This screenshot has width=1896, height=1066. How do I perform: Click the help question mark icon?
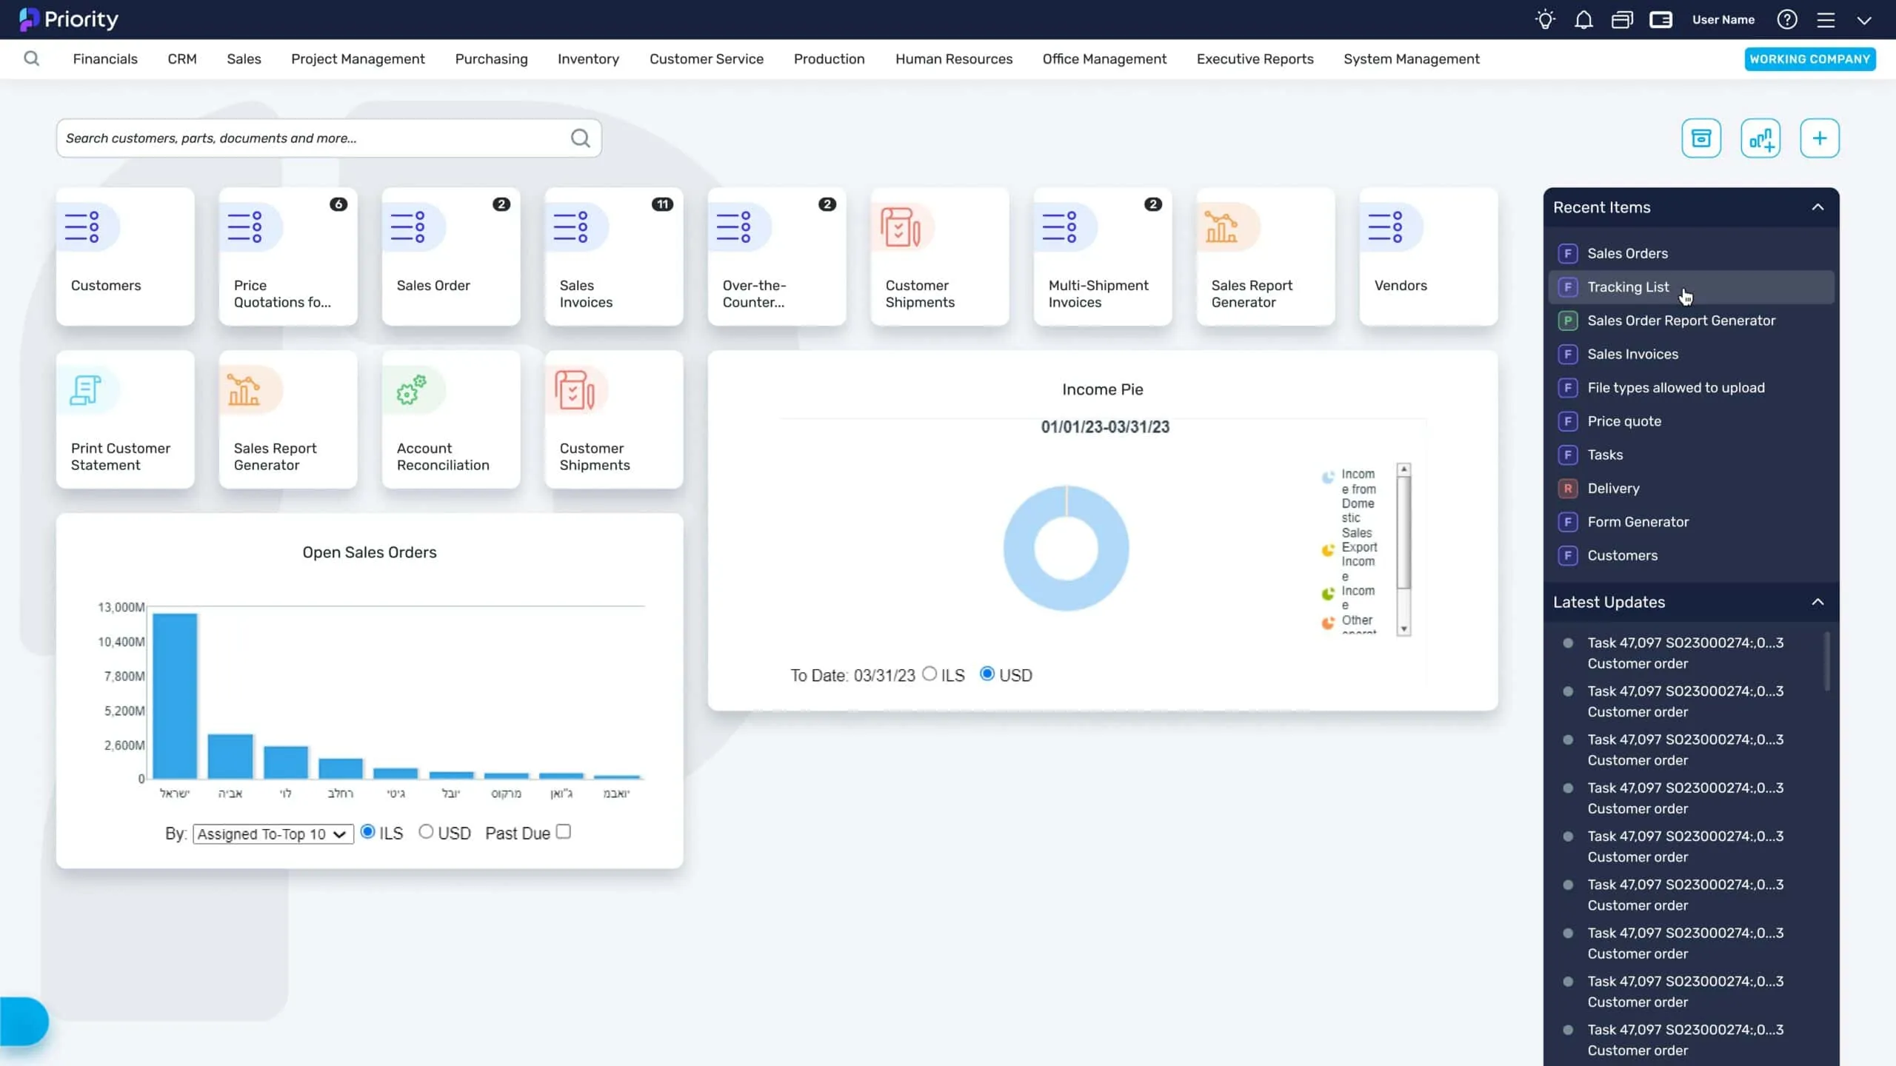[x=1786, y=20]
